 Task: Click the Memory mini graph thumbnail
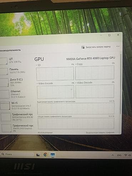click(x=4, y=71)
